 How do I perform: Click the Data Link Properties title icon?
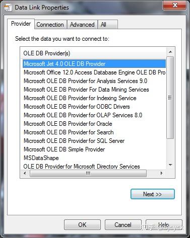[8, 8]
